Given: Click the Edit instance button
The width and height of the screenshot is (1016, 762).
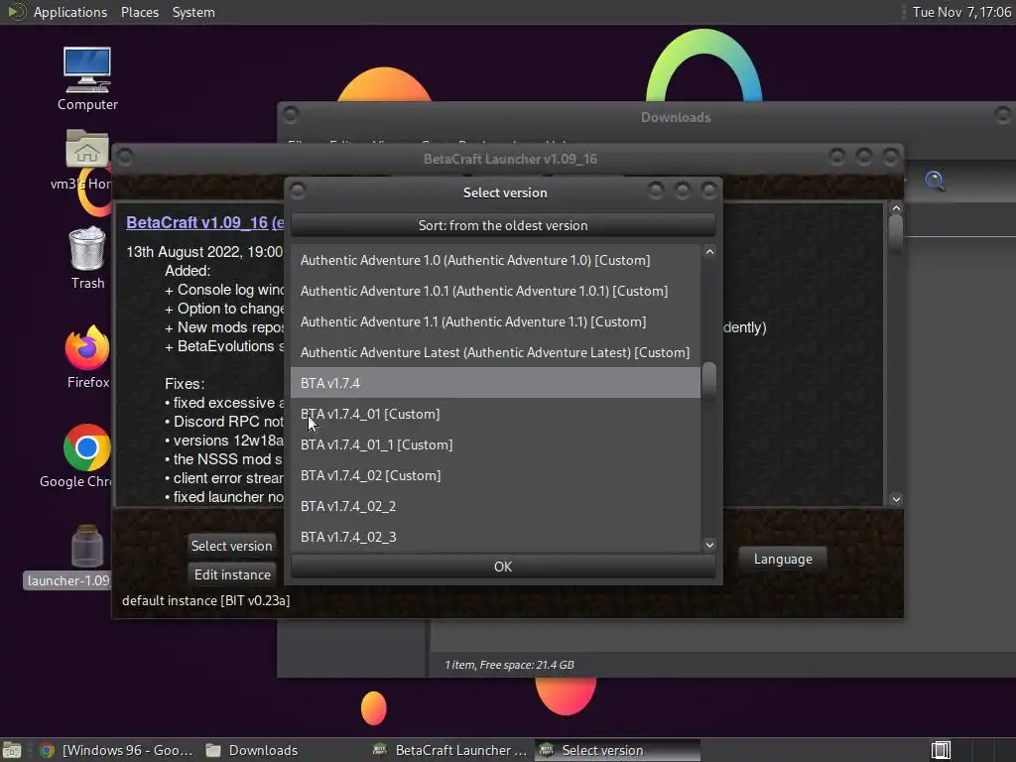Looking at the screenshot, I should [231, 574].
